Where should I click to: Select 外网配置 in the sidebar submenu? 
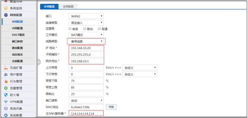(x=17, y=22)
